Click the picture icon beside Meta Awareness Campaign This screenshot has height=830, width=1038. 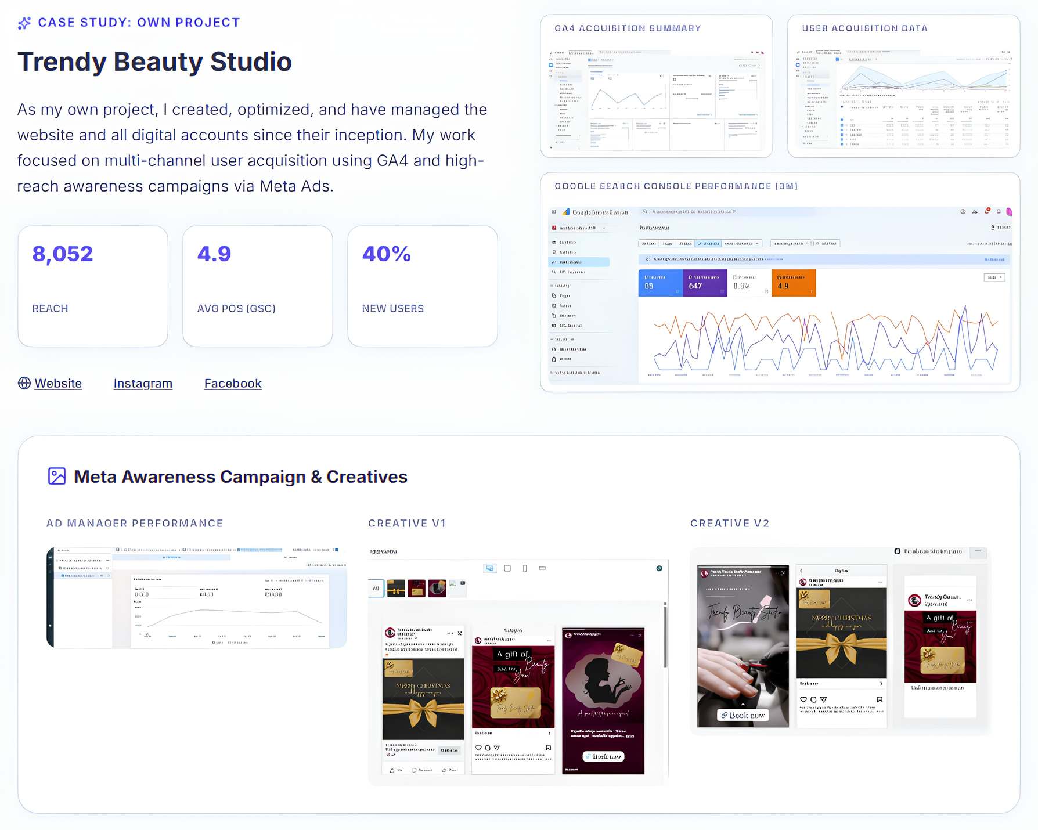point(56,477)
